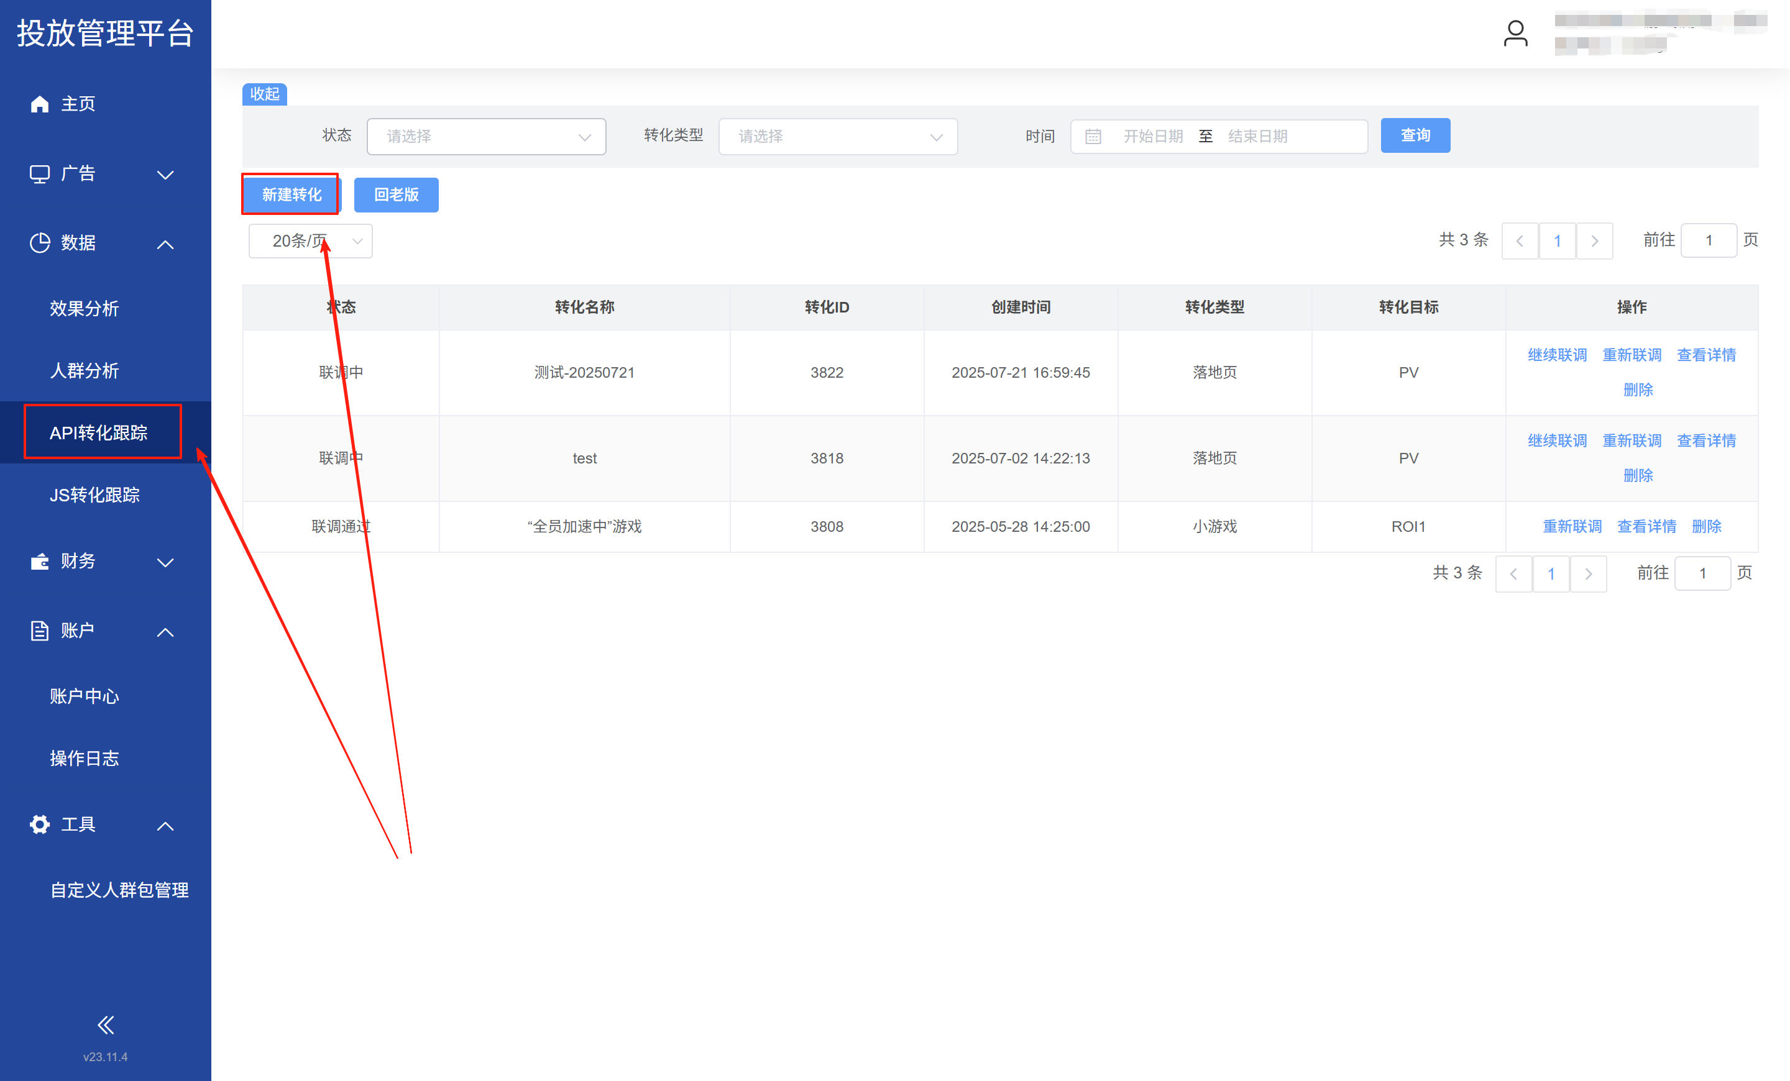Open JS转化跟踪 in the sidebar
The height and width of the screenshot is (1081, 1790).
(94, 495)
